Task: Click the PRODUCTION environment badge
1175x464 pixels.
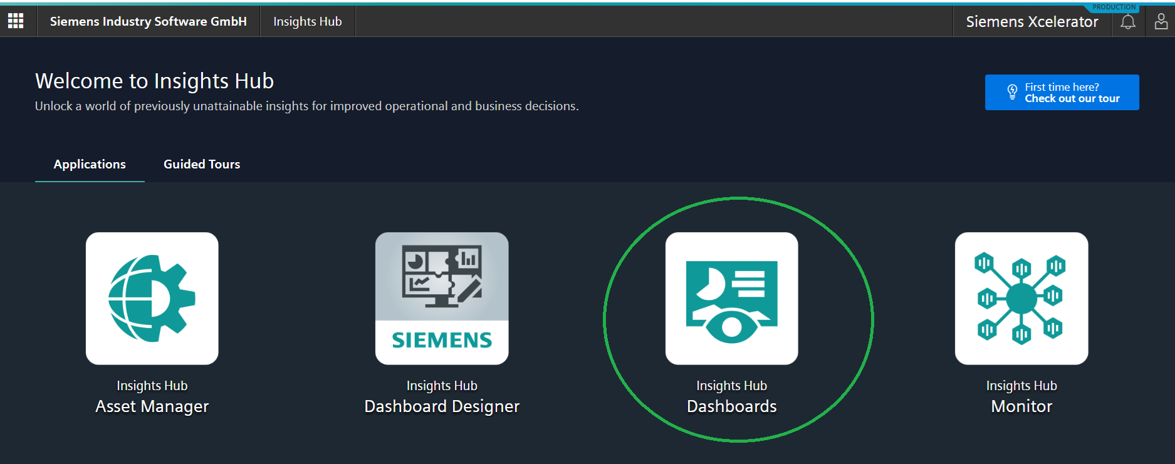Action: [1114, 8]
